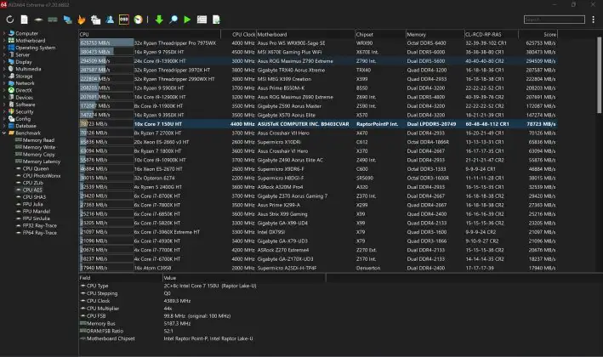This screenshot has width=603, height=357.
Task: Click the Network tree icon
Action: [x=12, y=83]
